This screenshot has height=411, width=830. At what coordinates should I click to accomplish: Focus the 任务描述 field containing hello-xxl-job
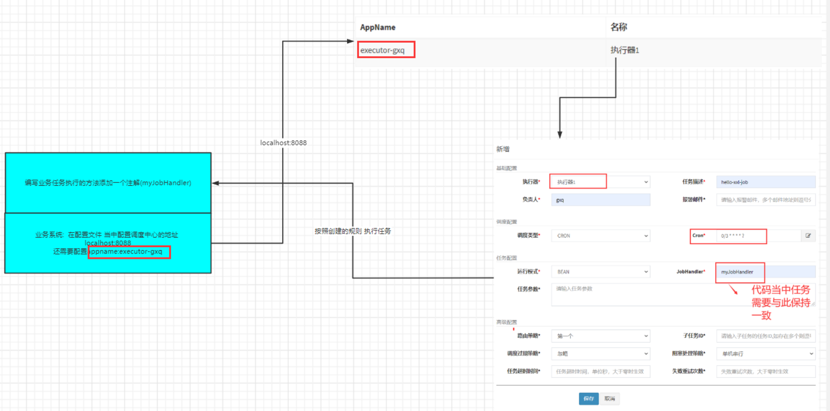(766, 182)
